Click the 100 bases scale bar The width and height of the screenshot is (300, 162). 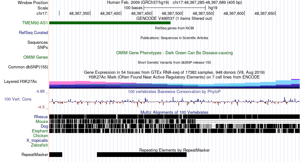coord(175,8)
